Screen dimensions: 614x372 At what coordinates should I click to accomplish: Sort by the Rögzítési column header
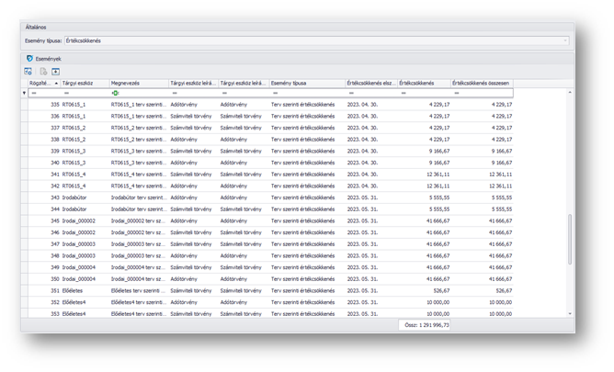coord(40,83)
